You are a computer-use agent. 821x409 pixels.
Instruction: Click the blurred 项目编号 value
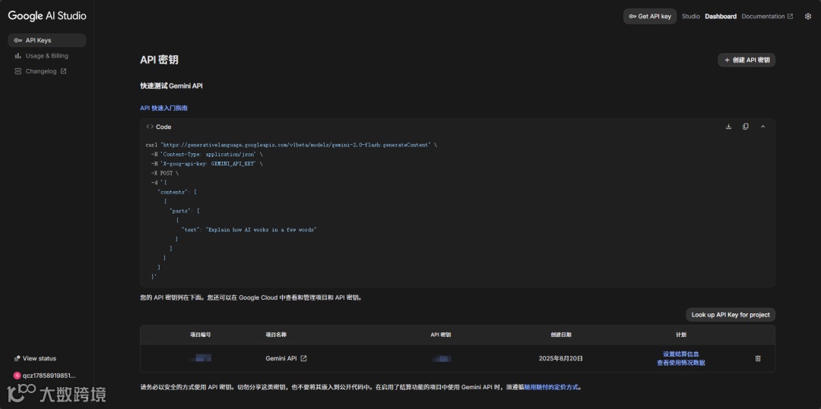pos(201,358)
